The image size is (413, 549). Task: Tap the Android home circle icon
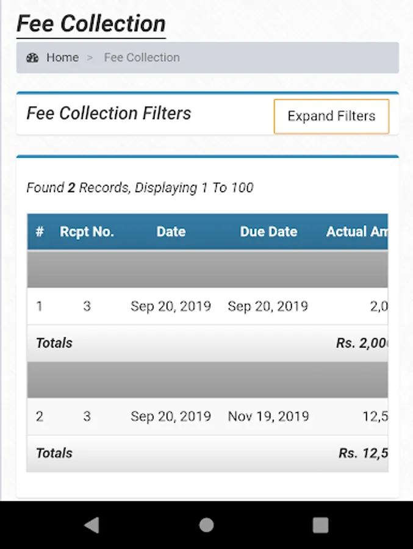[206, 525]
